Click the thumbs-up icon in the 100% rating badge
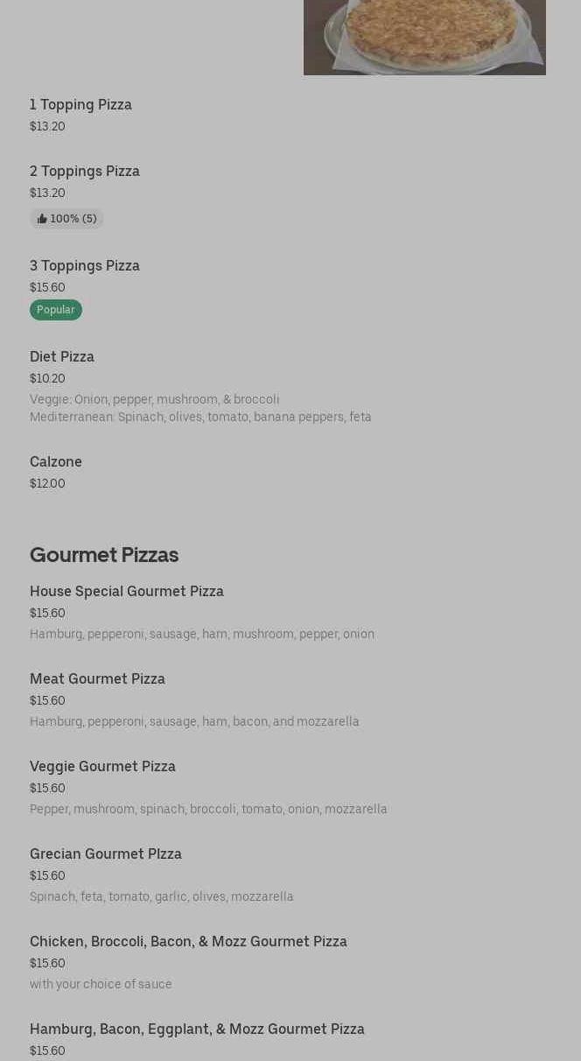 coord(42,219)
